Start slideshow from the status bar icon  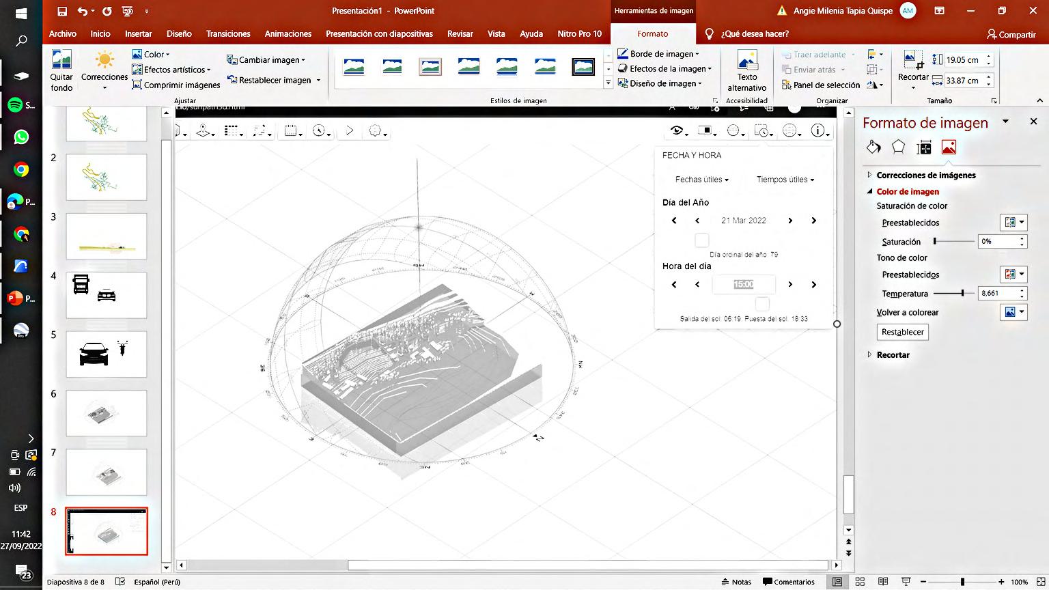coord(906,582)
